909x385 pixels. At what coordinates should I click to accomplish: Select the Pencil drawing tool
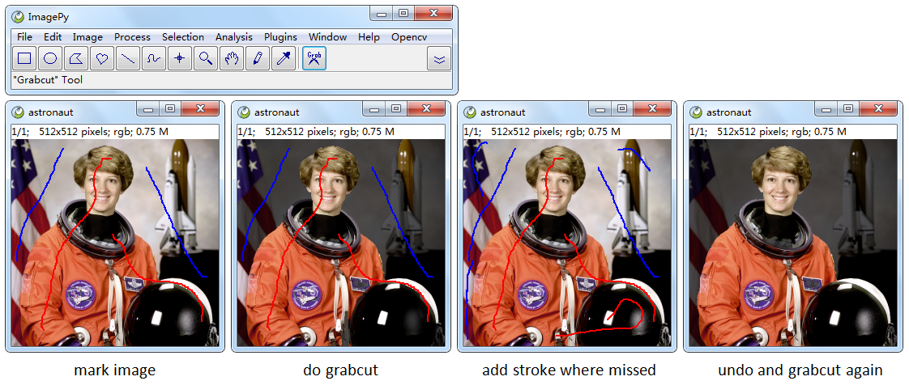tap(257, 58)
